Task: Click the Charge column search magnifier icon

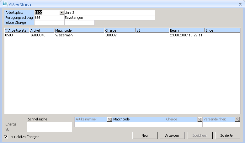Action: click(200, 119)
